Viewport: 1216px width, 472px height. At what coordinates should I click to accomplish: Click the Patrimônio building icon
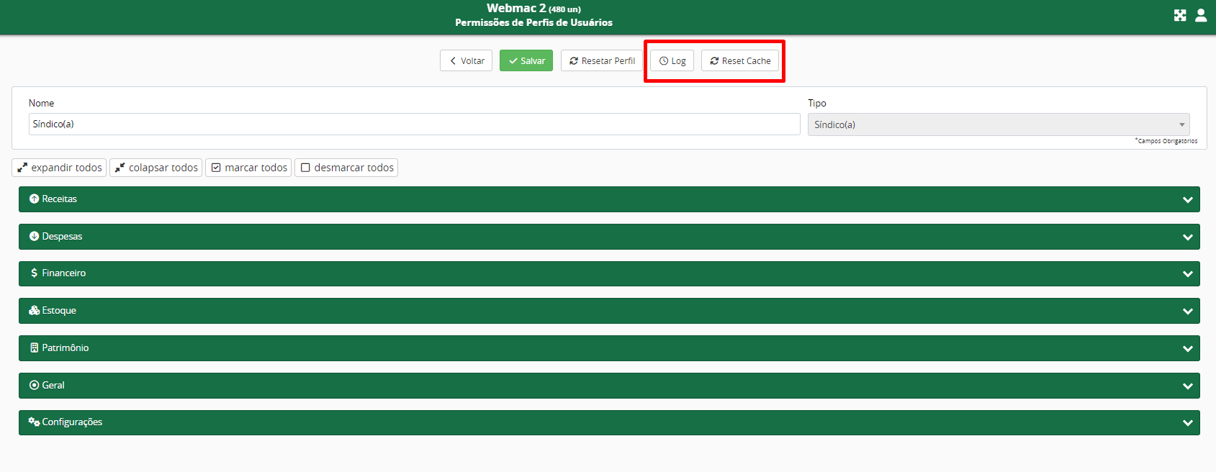click(34, 348)
